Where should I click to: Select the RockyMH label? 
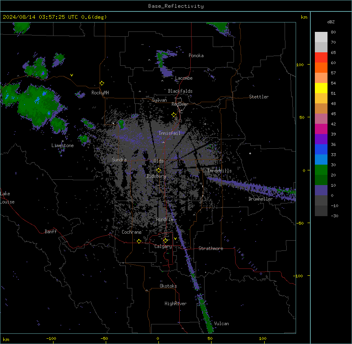click(100, 93)
